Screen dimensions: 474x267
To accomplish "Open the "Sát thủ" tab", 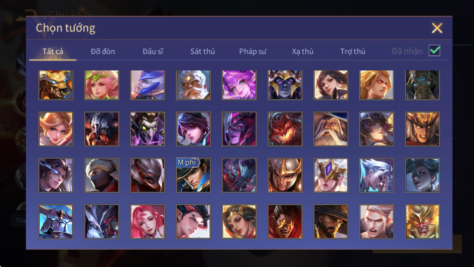I will pos(203,51).
